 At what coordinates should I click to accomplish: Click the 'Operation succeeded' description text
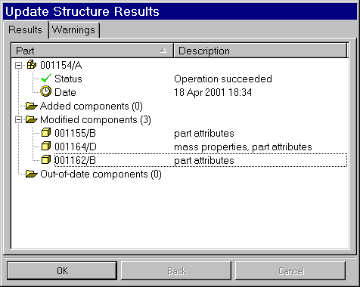click(223, 79)
